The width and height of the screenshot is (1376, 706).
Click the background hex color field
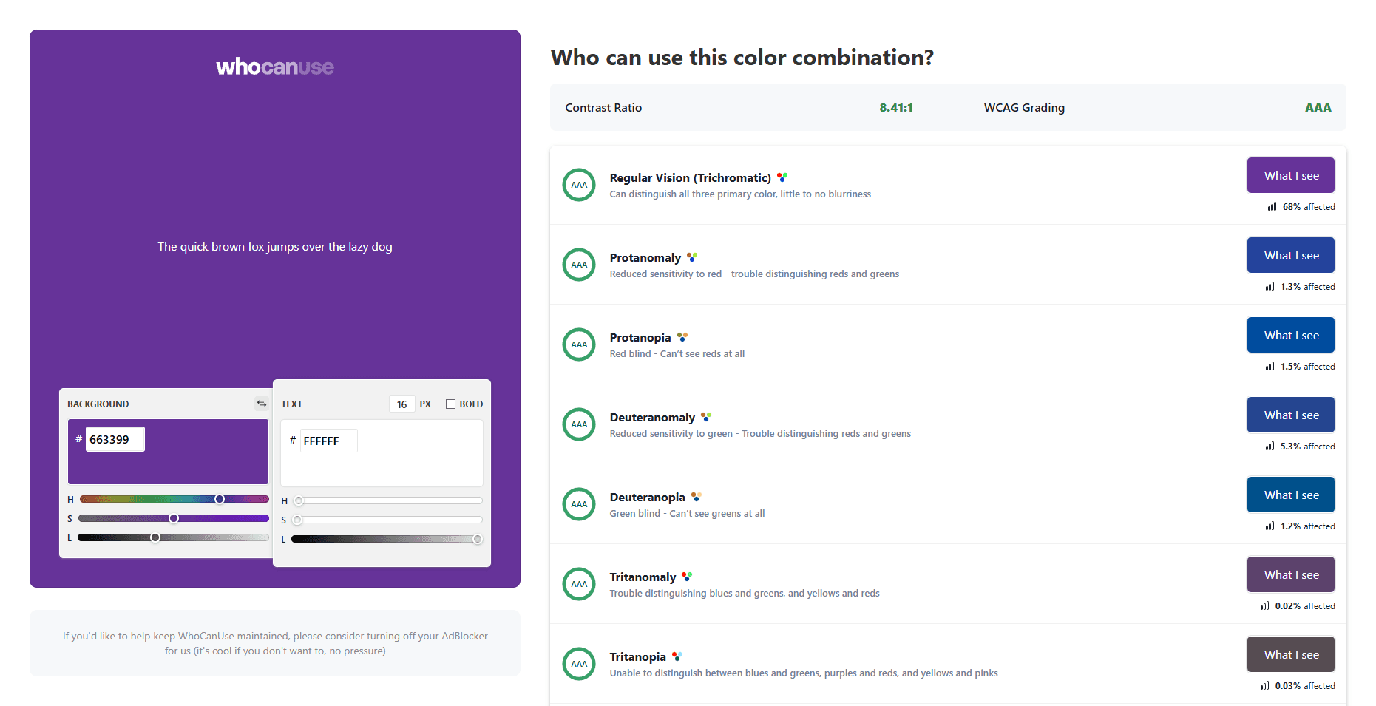pyautogui.click(x=115, y=440)
